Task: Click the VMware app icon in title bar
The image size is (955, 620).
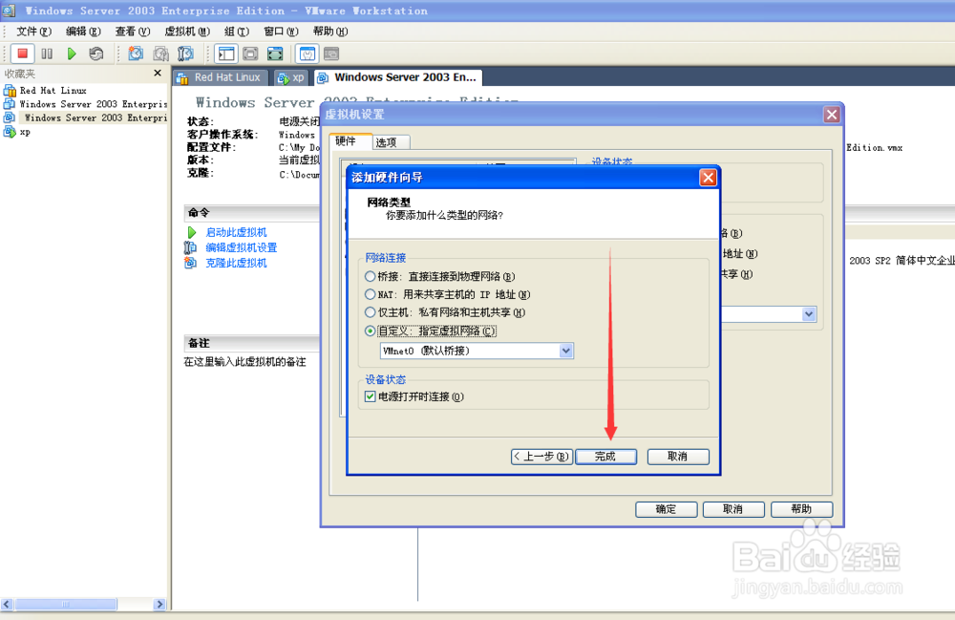Action: 9,11
